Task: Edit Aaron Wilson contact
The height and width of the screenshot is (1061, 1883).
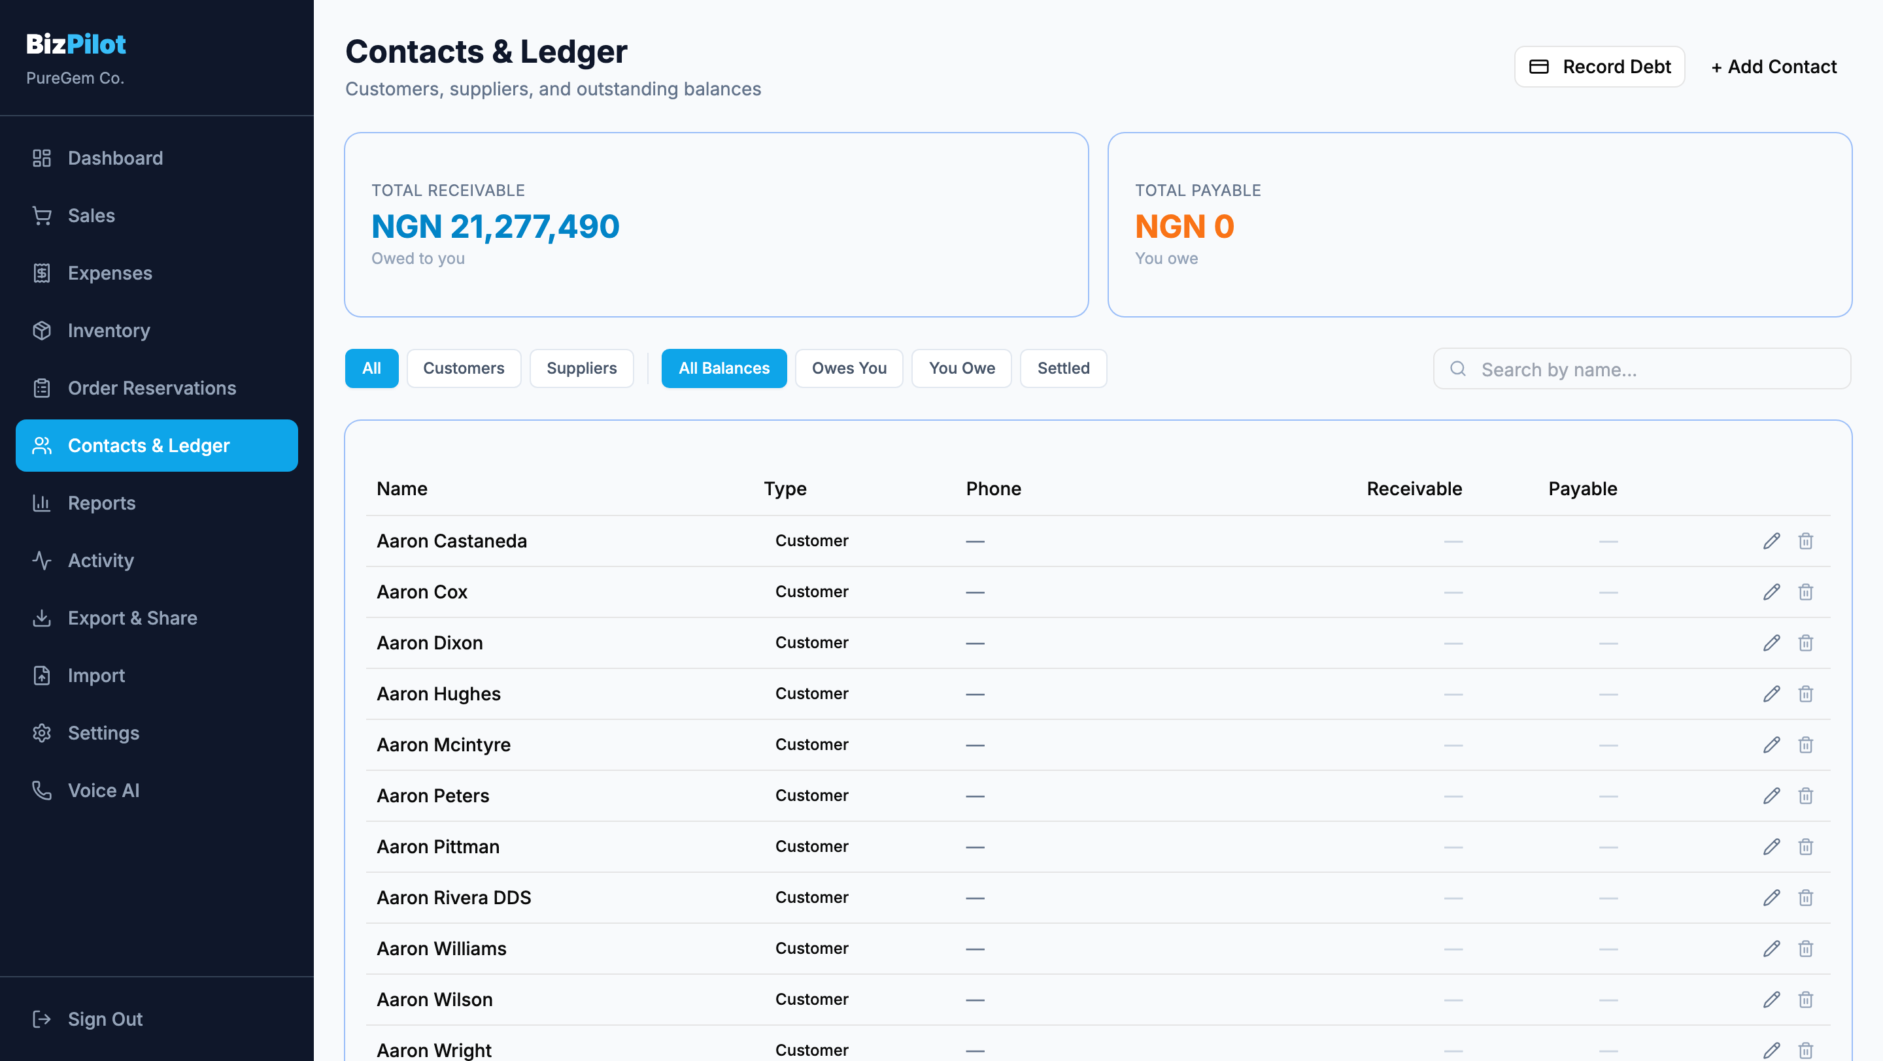Action: pos(1771,1000)
